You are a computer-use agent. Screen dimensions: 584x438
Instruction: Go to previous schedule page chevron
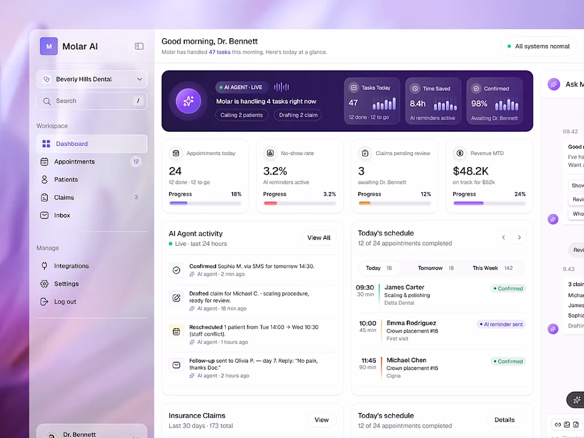click(x=503, y=237)
